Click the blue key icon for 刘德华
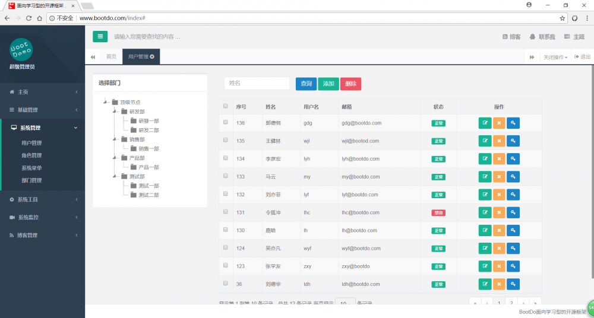The height and width of the screenshot is (318, 594). 513,284
